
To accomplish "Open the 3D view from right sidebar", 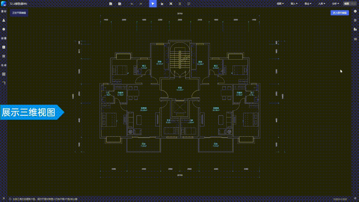I will (355, 39).
